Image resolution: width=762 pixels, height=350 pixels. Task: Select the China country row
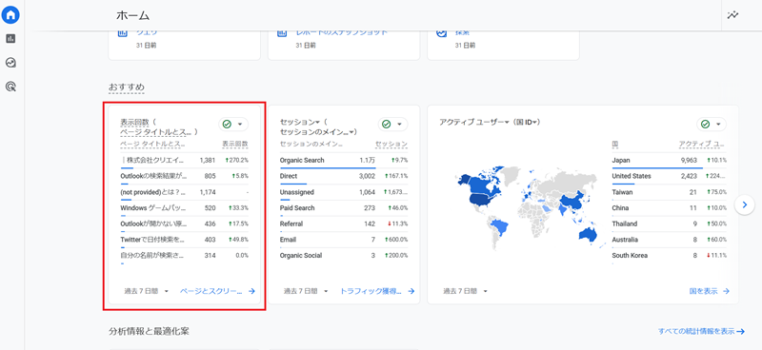pos(670,208)
